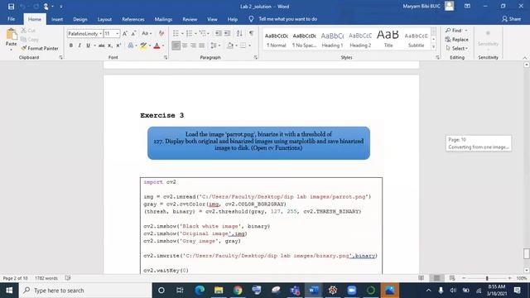Open Chrome from the taskbar

238,291
